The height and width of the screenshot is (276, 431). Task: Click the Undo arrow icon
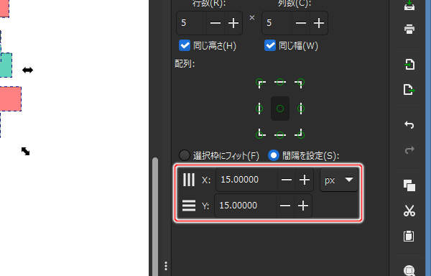tap(409, 125)
